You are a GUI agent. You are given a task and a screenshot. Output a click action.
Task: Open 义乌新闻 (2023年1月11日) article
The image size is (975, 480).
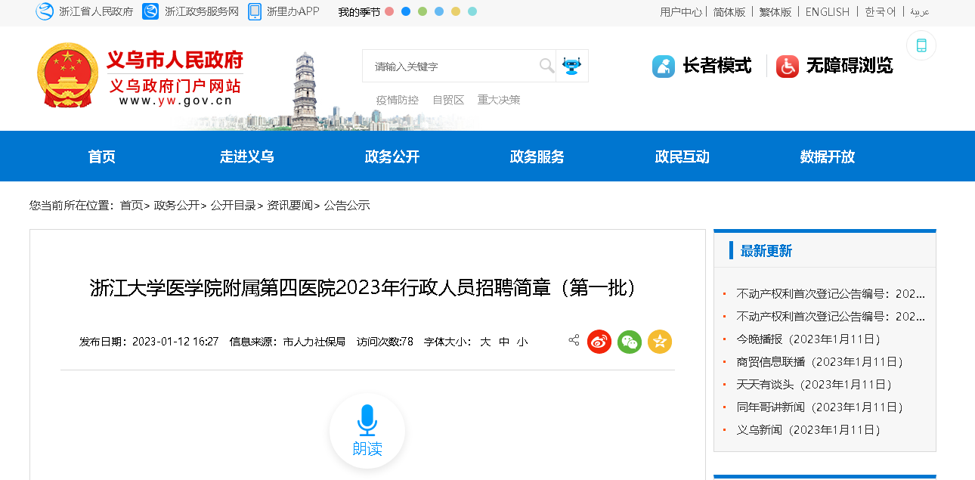point(808,429)
